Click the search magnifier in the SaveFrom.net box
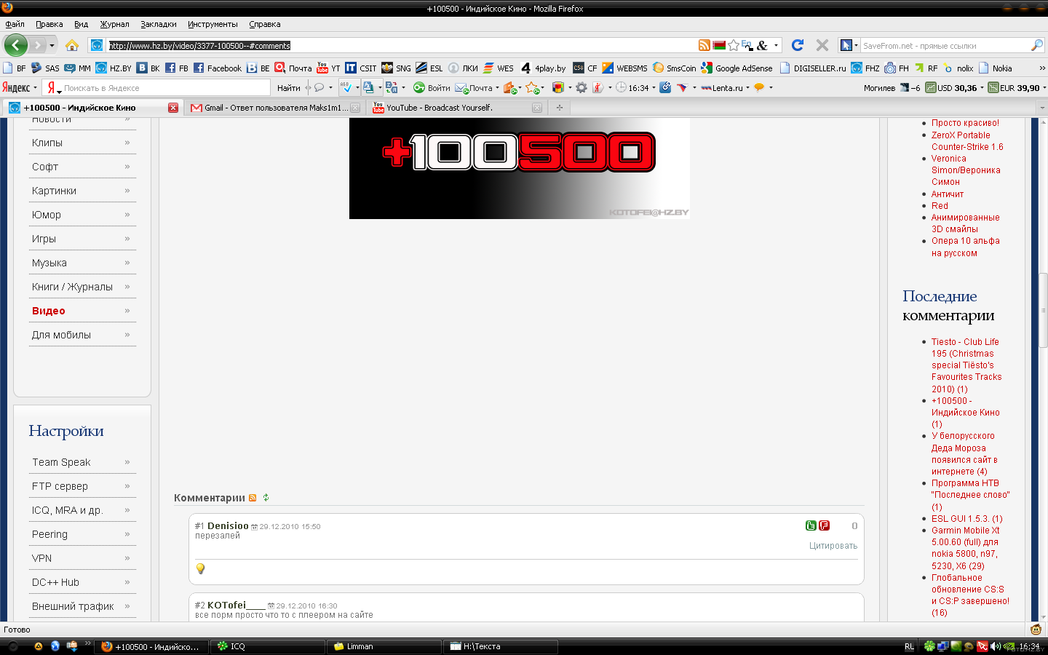Viewport: 1048px width, 655px height. pyautogui.click(x=1037, y=45)
